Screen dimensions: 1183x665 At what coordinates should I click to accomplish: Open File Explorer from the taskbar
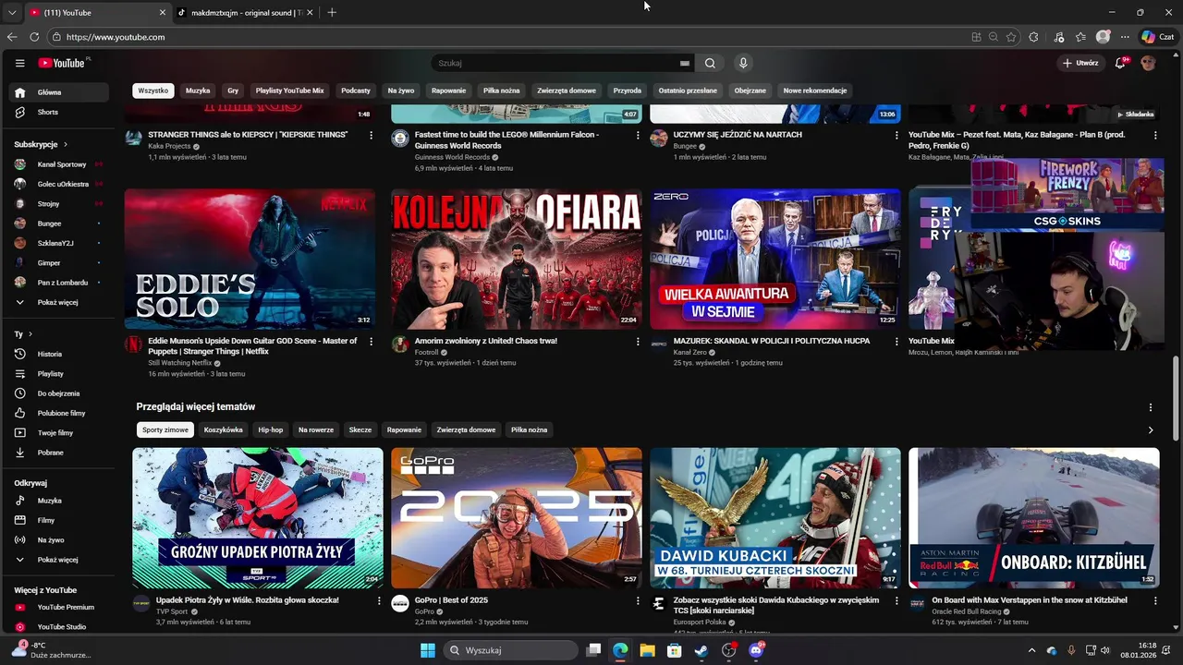[647, 650]
